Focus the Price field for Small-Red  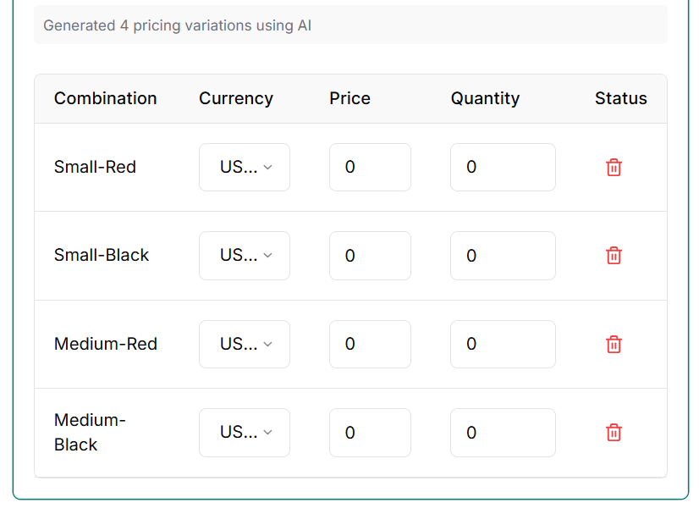pos(370,168)
